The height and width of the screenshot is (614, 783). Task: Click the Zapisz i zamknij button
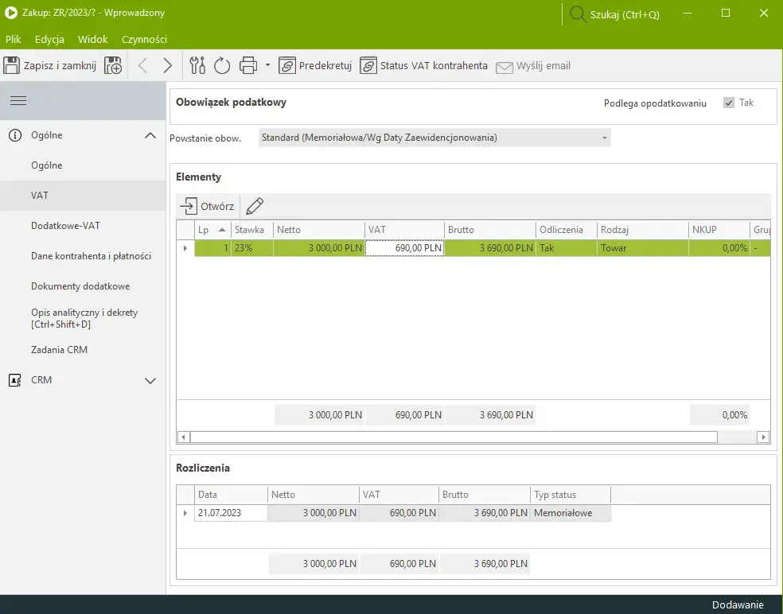tap(51, 66)
